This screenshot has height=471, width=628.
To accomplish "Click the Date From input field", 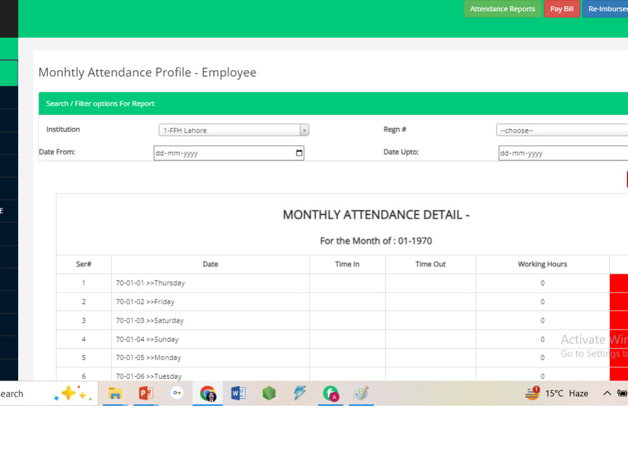I will tap(229, 153).
